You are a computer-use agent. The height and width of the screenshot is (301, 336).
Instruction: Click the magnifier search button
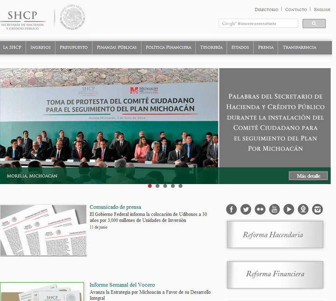[x=314, y=23]
